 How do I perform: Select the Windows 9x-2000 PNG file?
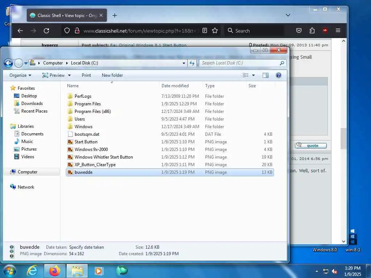pyautogui.click(x=91, y=149)
